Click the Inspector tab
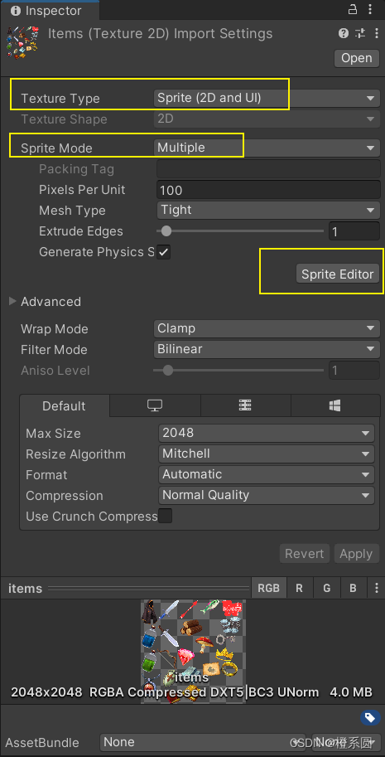 [x=46, y=10]
